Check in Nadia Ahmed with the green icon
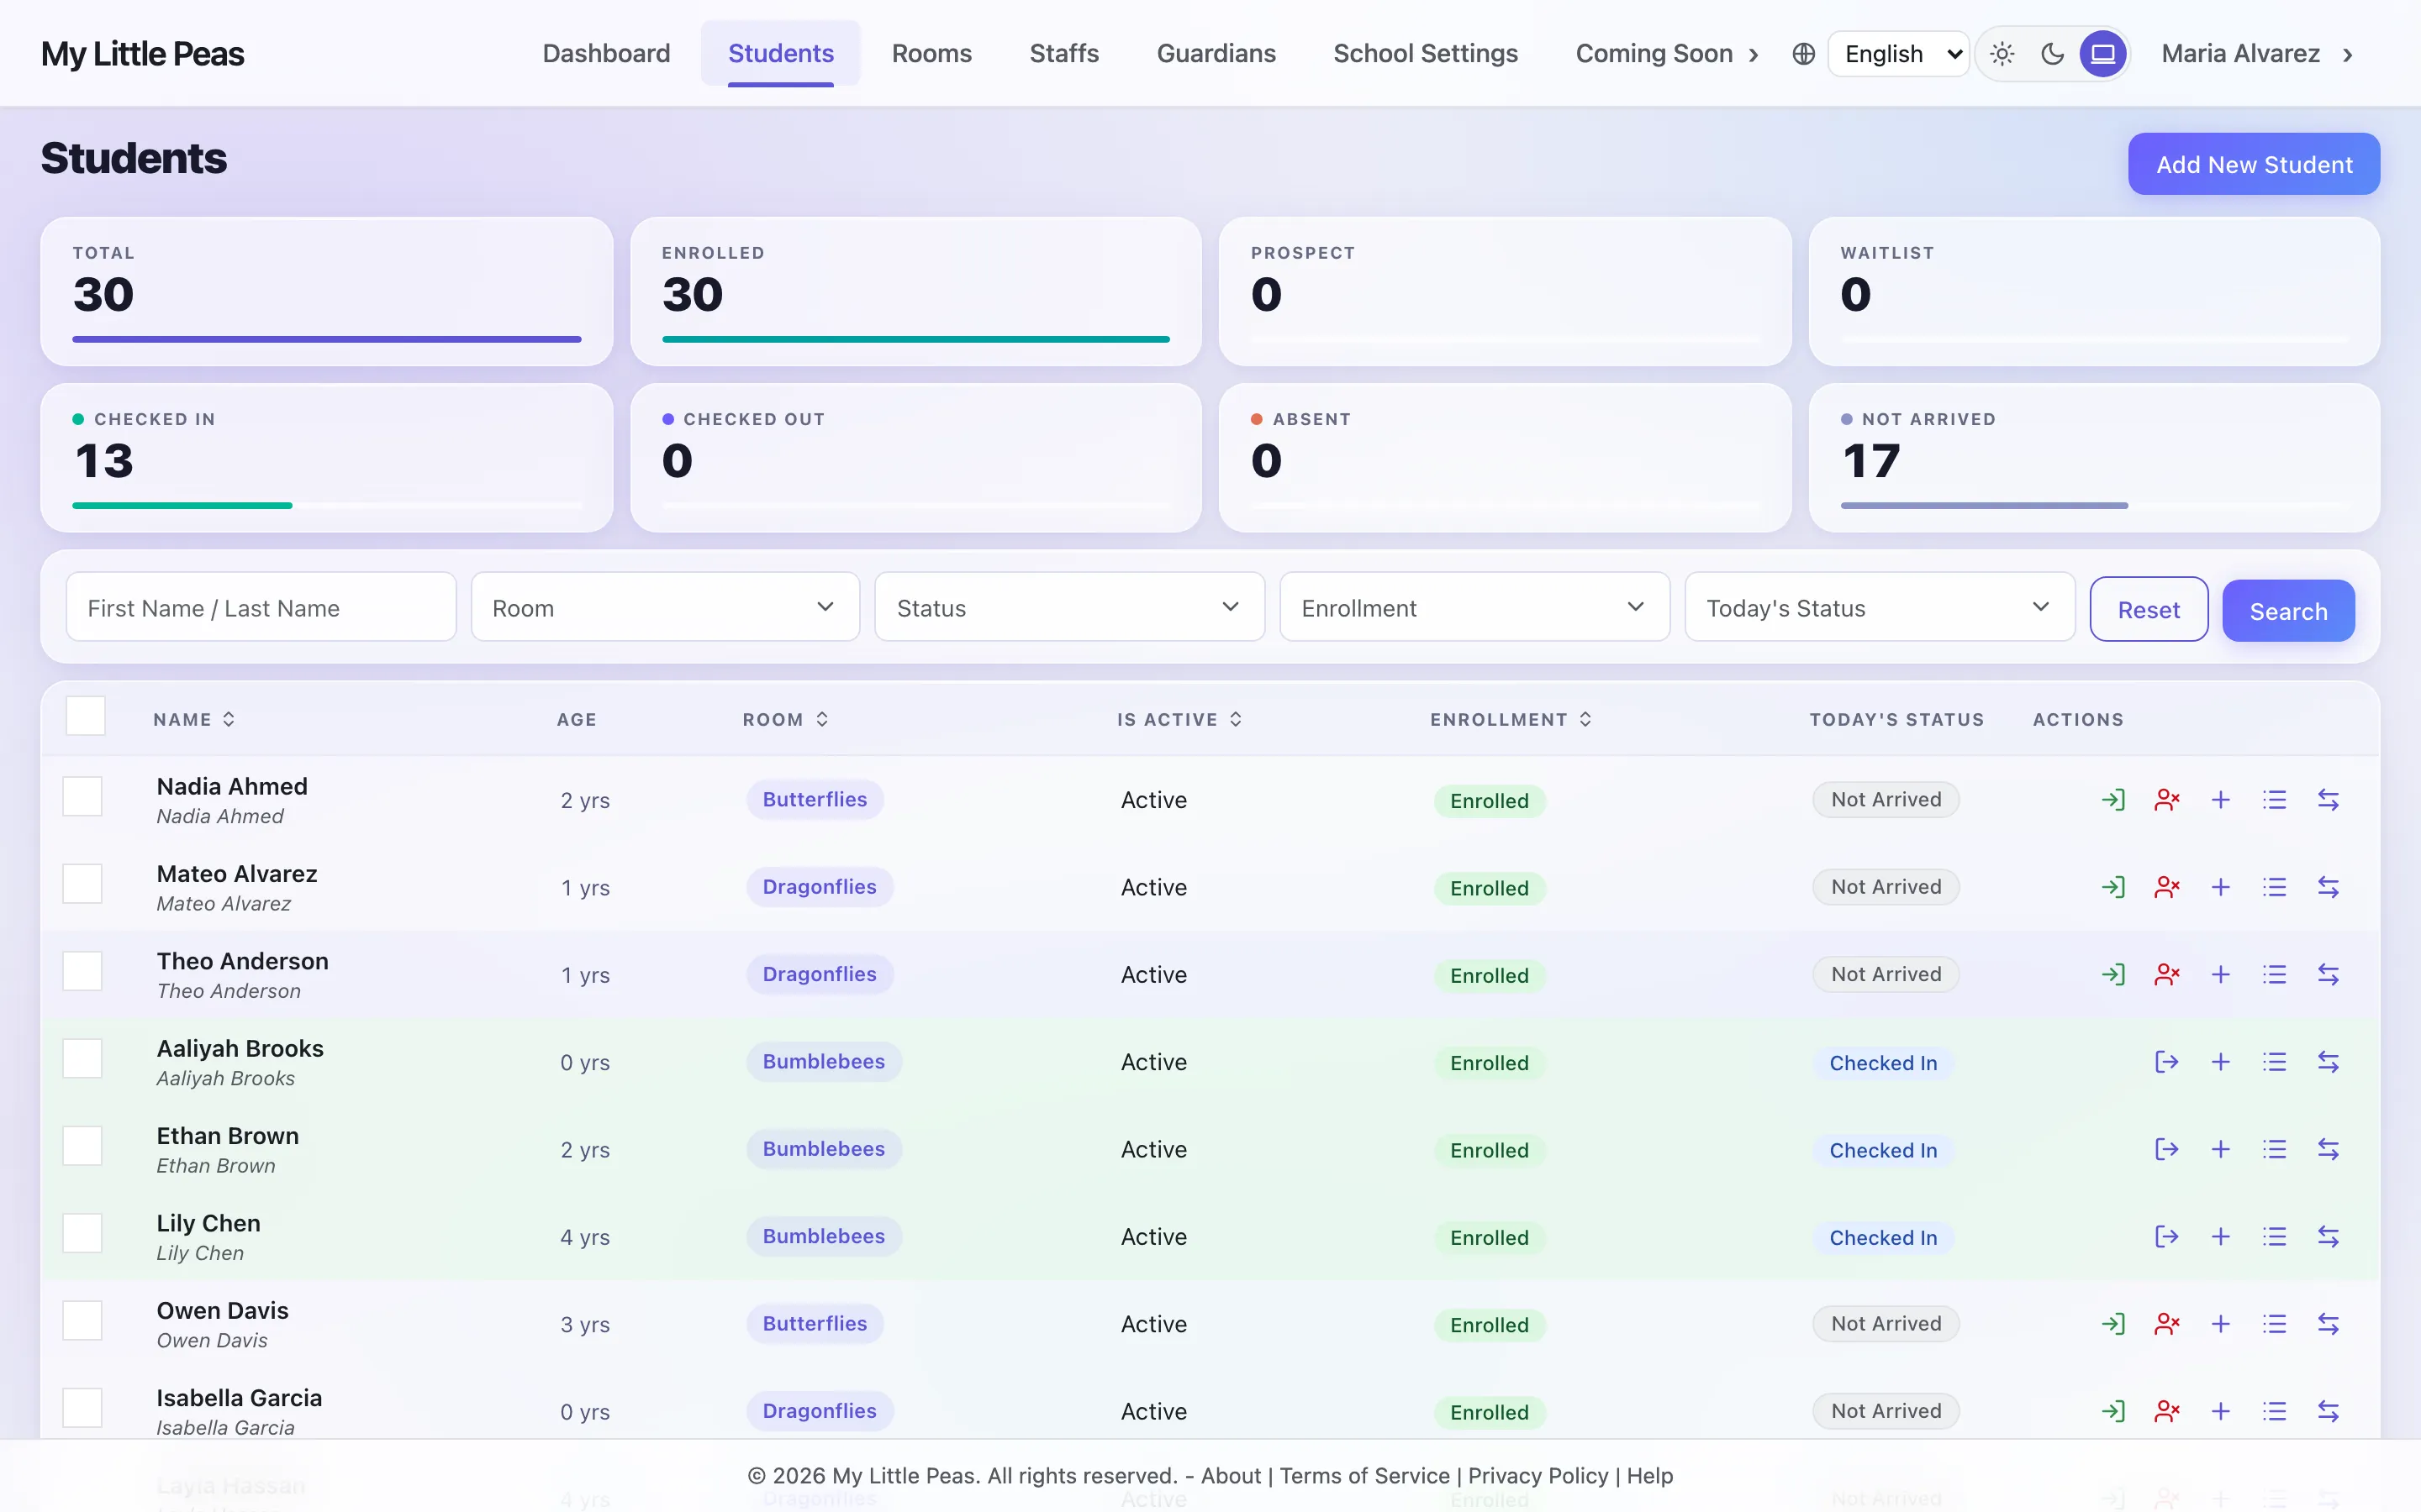Viewport: 2421px width, 1512px height. pos(2112,800)
